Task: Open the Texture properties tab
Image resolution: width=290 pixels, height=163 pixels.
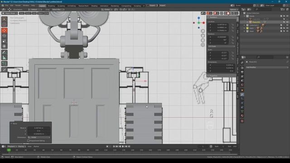Action: (x=242, y=121)
